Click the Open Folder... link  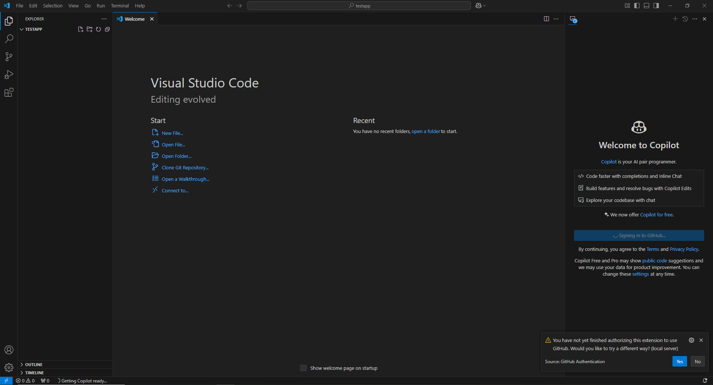(x=176, y=156)
